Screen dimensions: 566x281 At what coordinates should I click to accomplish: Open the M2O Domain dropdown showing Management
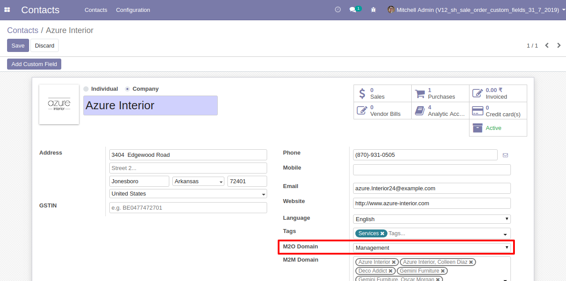coord(432,248)
